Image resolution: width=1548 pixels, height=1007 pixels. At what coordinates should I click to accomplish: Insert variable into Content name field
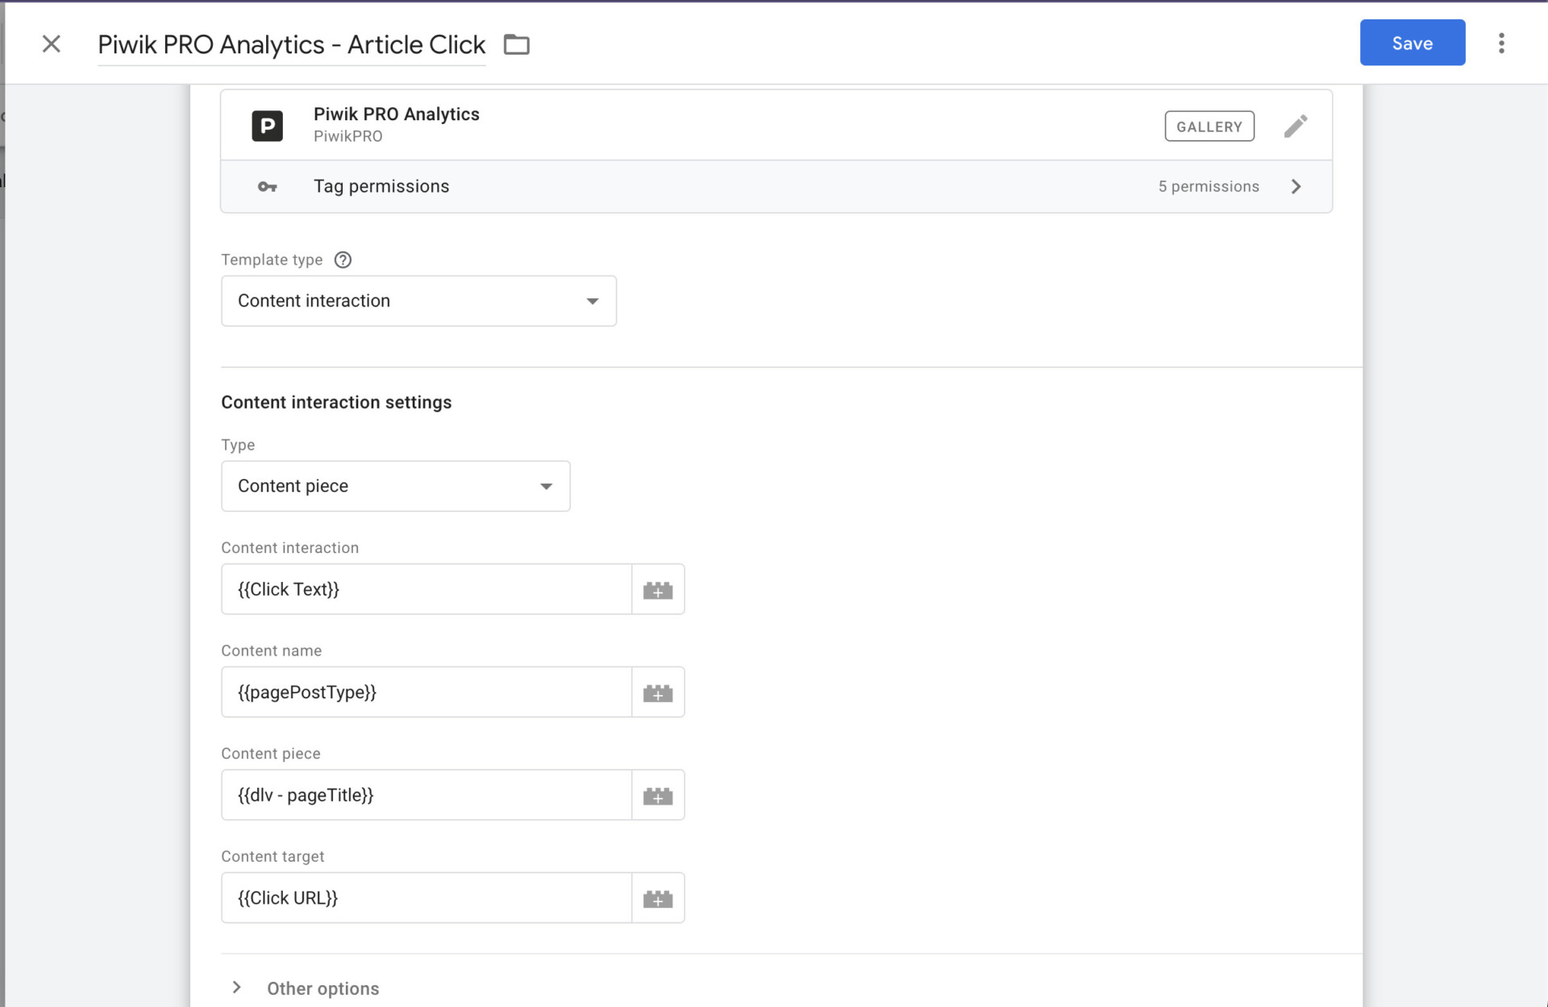[x=658, y=693]
